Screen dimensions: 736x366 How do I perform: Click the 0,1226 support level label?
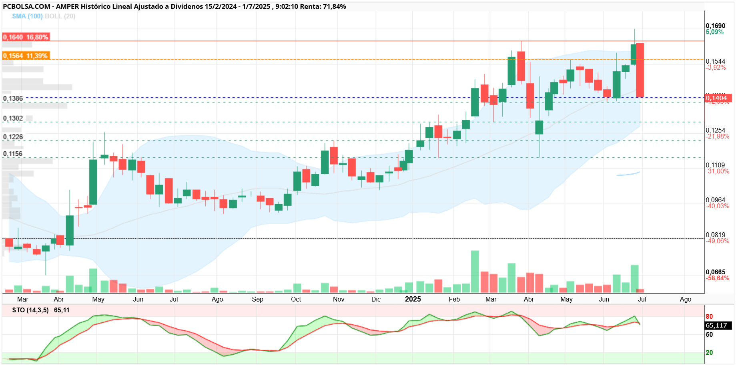tap(13, 137)
